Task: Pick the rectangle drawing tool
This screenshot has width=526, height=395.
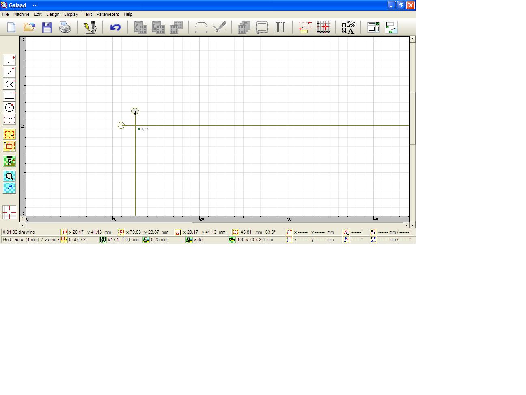Action: click(x=9, y=96)
